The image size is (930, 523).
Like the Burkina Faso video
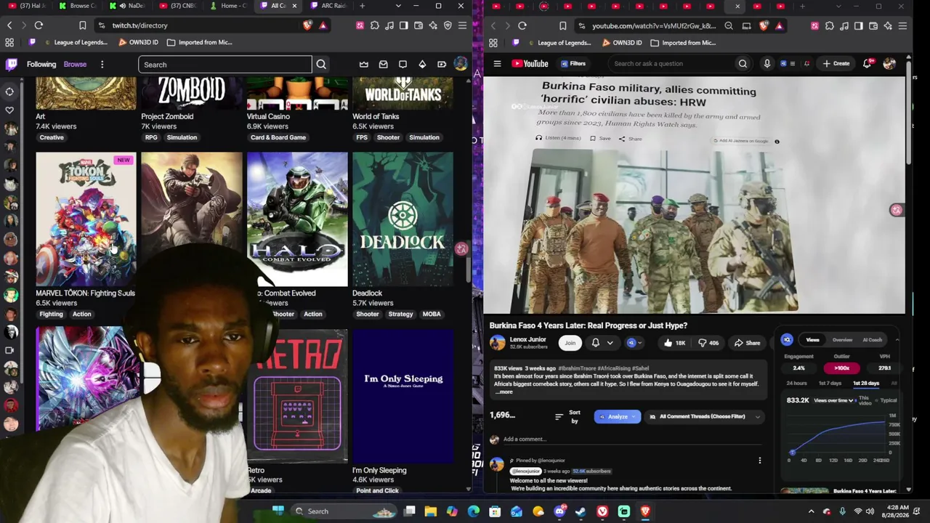click(674, 343)
